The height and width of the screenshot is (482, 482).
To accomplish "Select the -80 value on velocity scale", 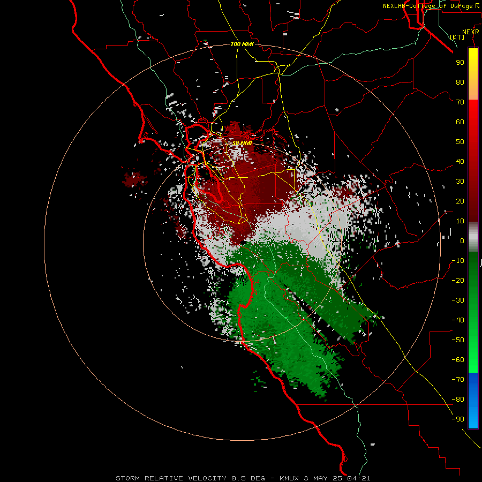I will tap(458, 400).
